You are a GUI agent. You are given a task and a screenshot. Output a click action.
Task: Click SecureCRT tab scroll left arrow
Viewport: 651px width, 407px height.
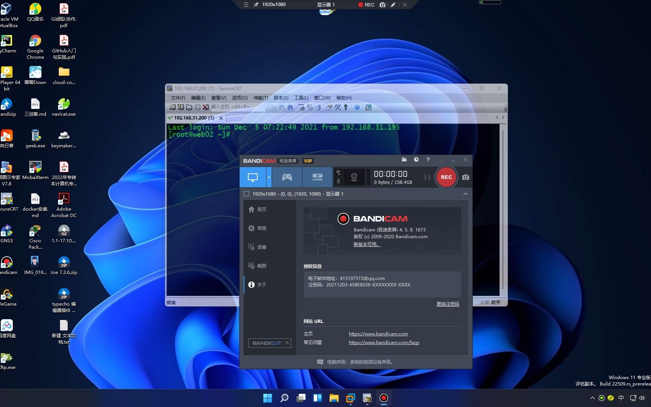click(x=497, y=118)
